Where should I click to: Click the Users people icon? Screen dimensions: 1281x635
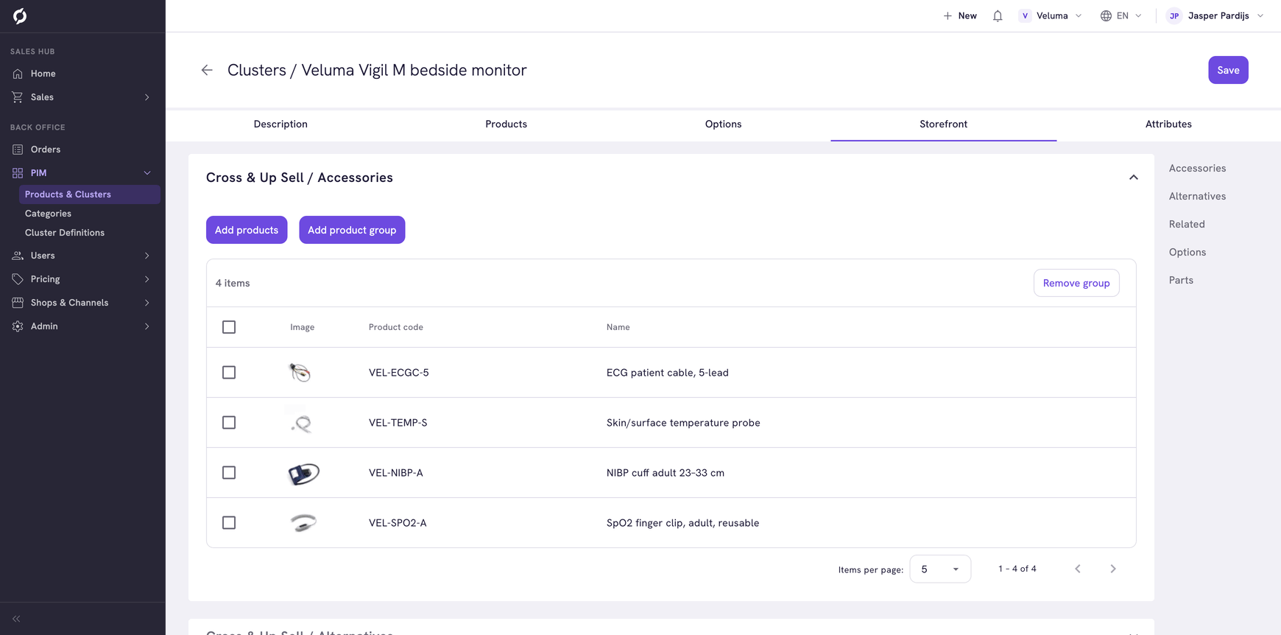click(18, 256)
